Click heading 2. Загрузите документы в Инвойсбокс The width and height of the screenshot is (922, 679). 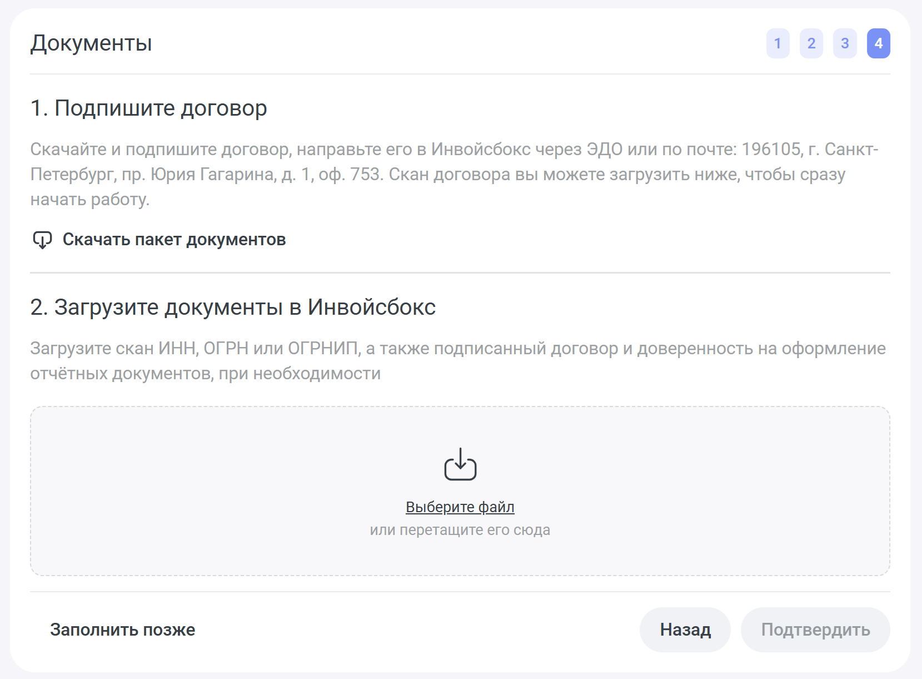click(233, 307)
